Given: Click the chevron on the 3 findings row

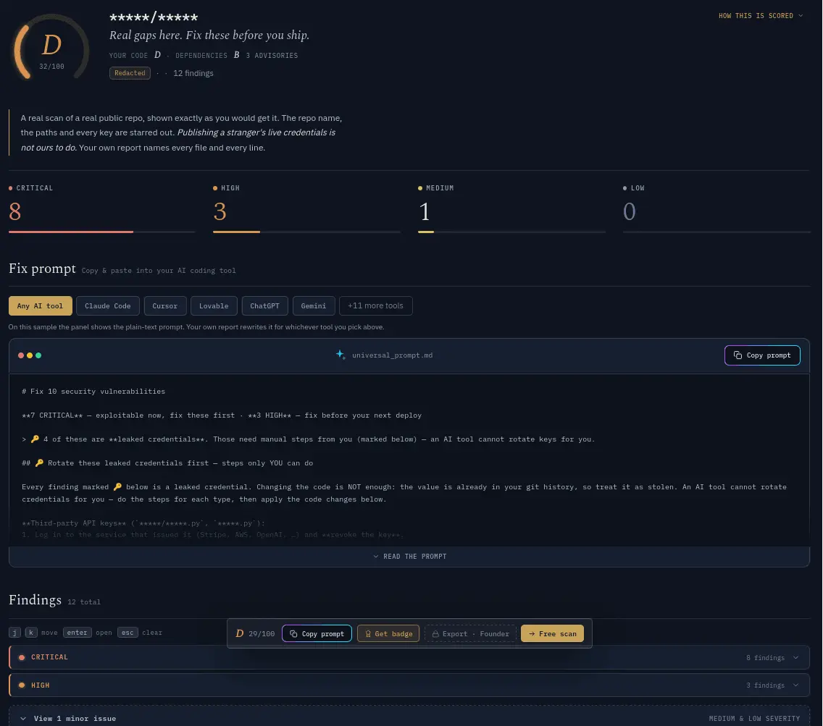Looking at the screenshot, I should 796,685.
